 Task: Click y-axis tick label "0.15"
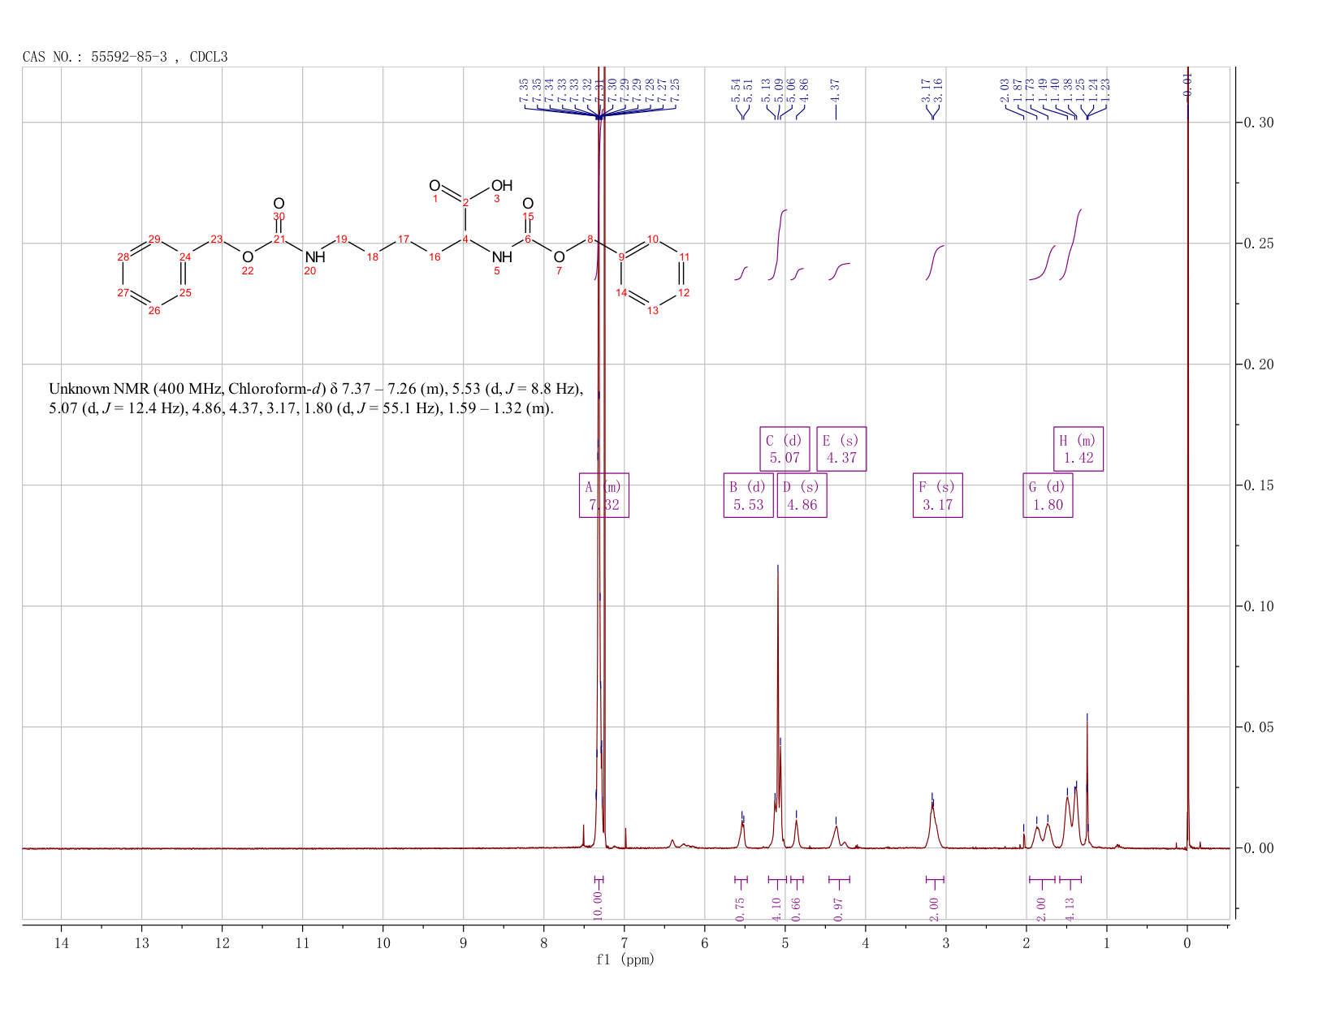(x=1259, y=485)
